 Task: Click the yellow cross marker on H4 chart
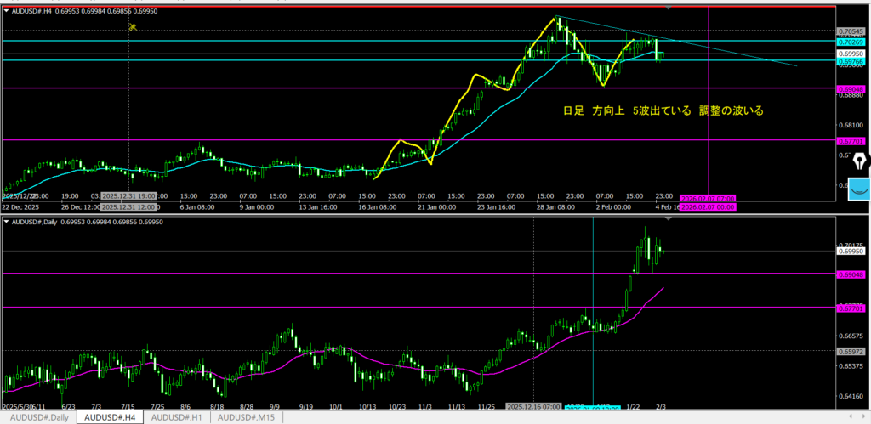coord(133,27)
